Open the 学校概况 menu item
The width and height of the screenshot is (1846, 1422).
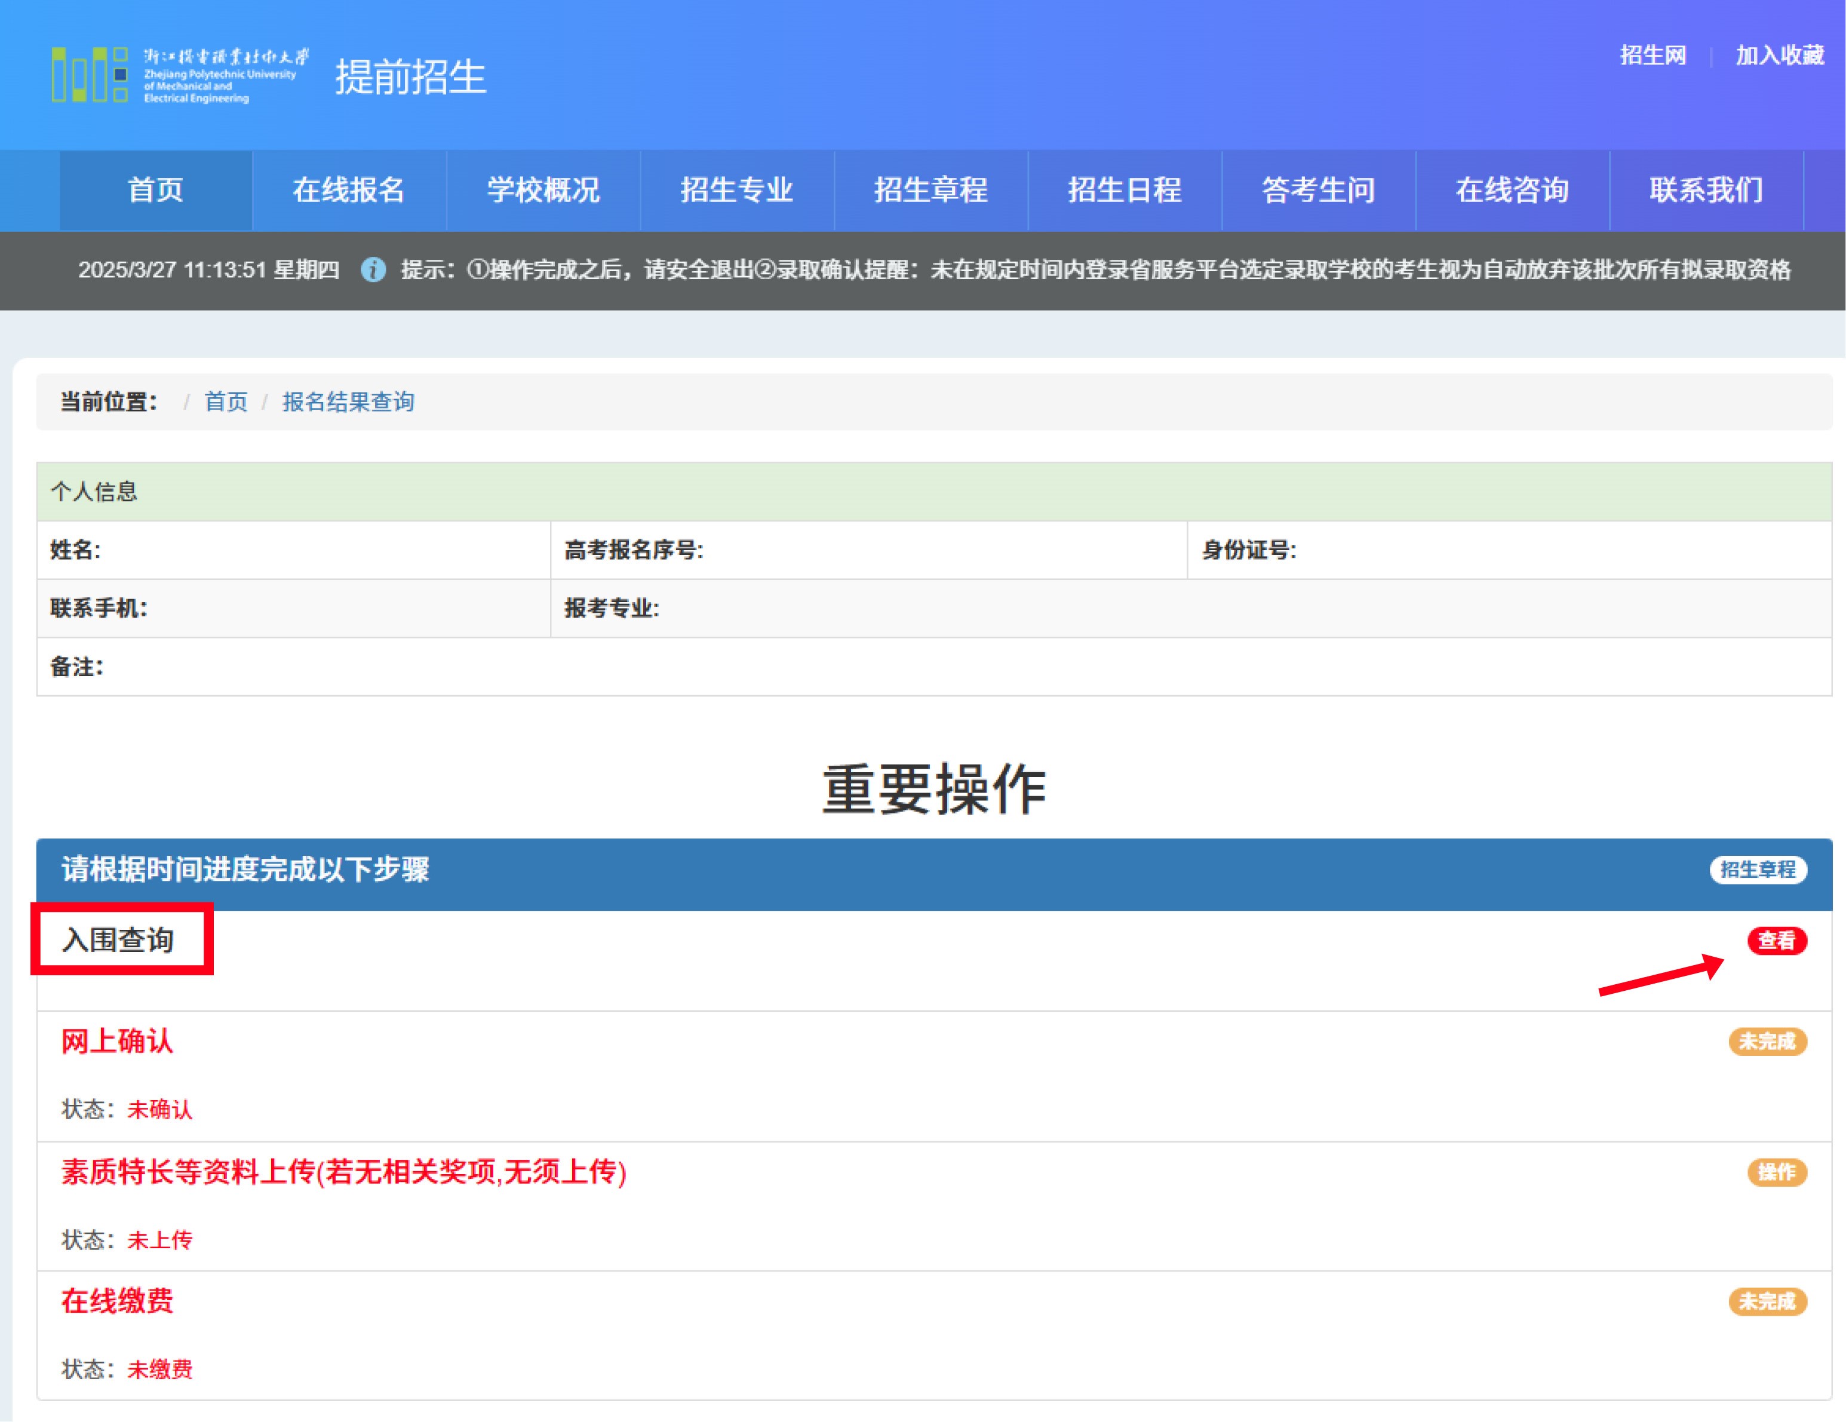tap(543, 191)
